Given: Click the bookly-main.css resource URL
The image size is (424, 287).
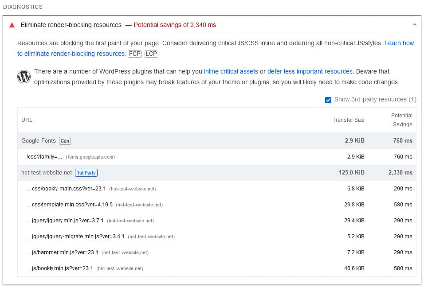Looking at the screenshot, I should click(x=67, y=189).
